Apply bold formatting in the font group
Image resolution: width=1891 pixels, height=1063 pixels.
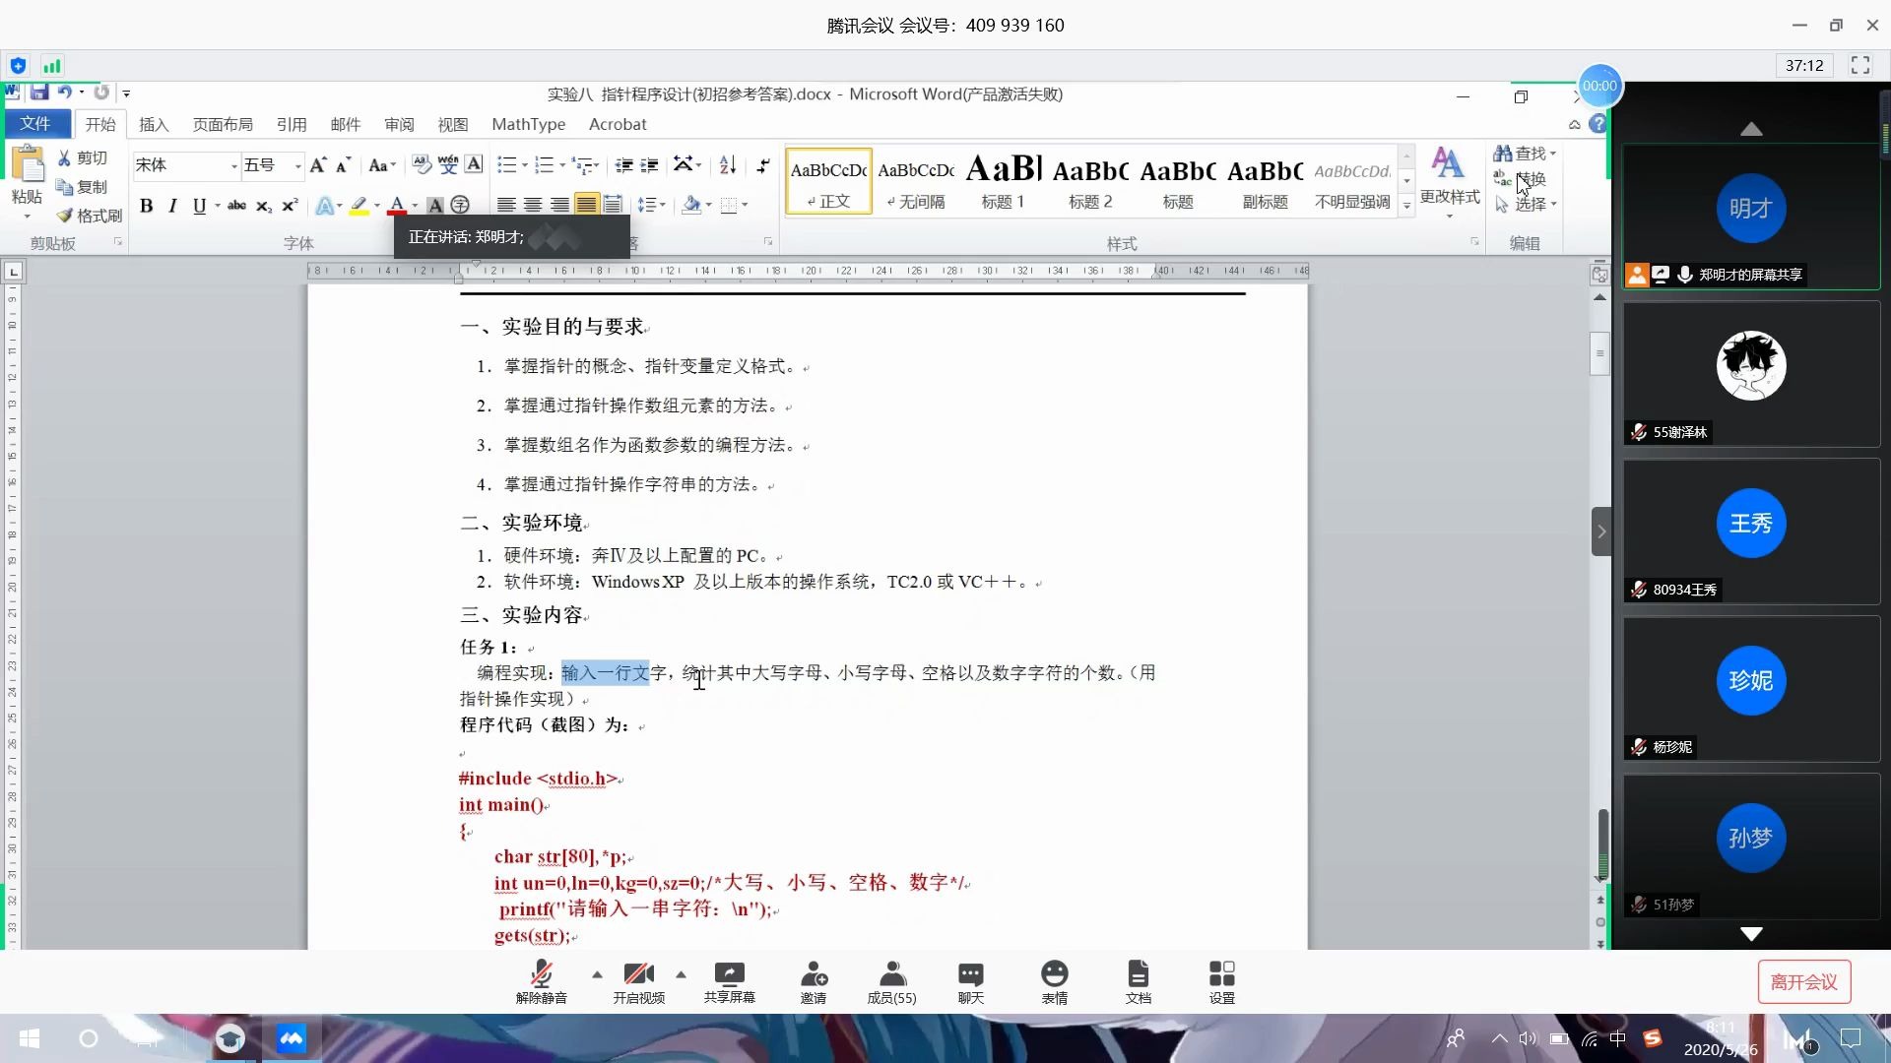pyautogui.click(x=148, y=206)
